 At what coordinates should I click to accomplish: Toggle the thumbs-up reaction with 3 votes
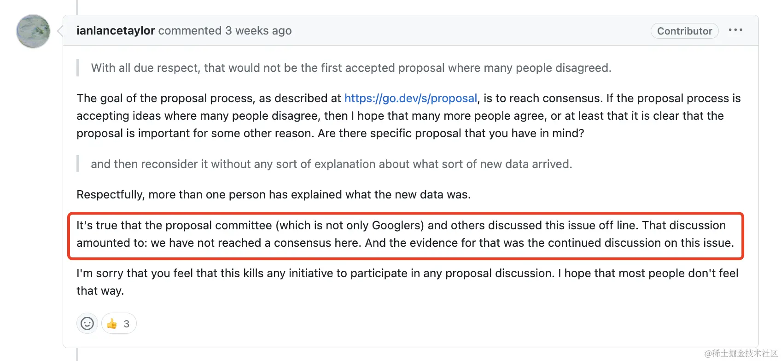tap(119, 323)
